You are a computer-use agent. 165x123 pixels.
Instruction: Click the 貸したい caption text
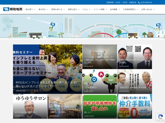pos(88,112)
